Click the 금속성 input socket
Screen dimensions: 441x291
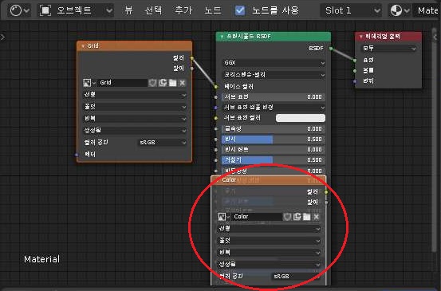pos(216,129)
